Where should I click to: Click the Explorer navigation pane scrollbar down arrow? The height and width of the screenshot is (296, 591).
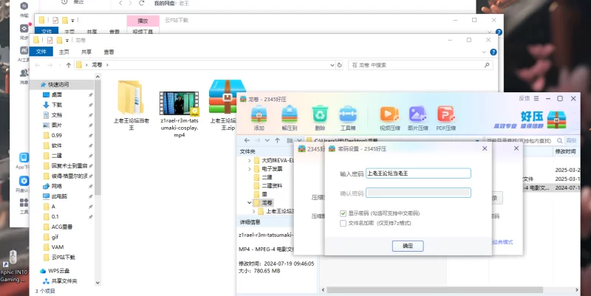point(98,283)
